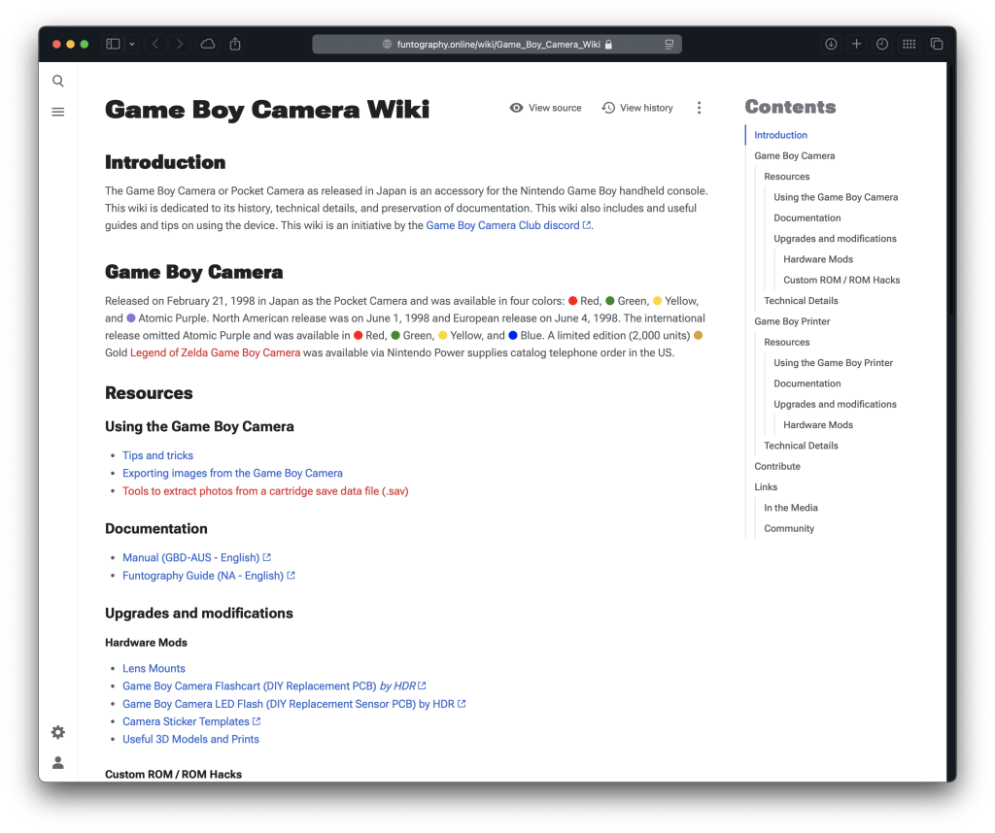
Task: Toggle the Safari sidebar
Action: coord(113,45)
